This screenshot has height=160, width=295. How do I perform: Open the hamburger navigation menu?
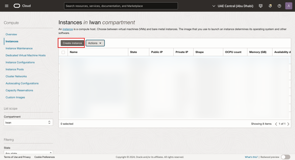[x=7, y=6]
